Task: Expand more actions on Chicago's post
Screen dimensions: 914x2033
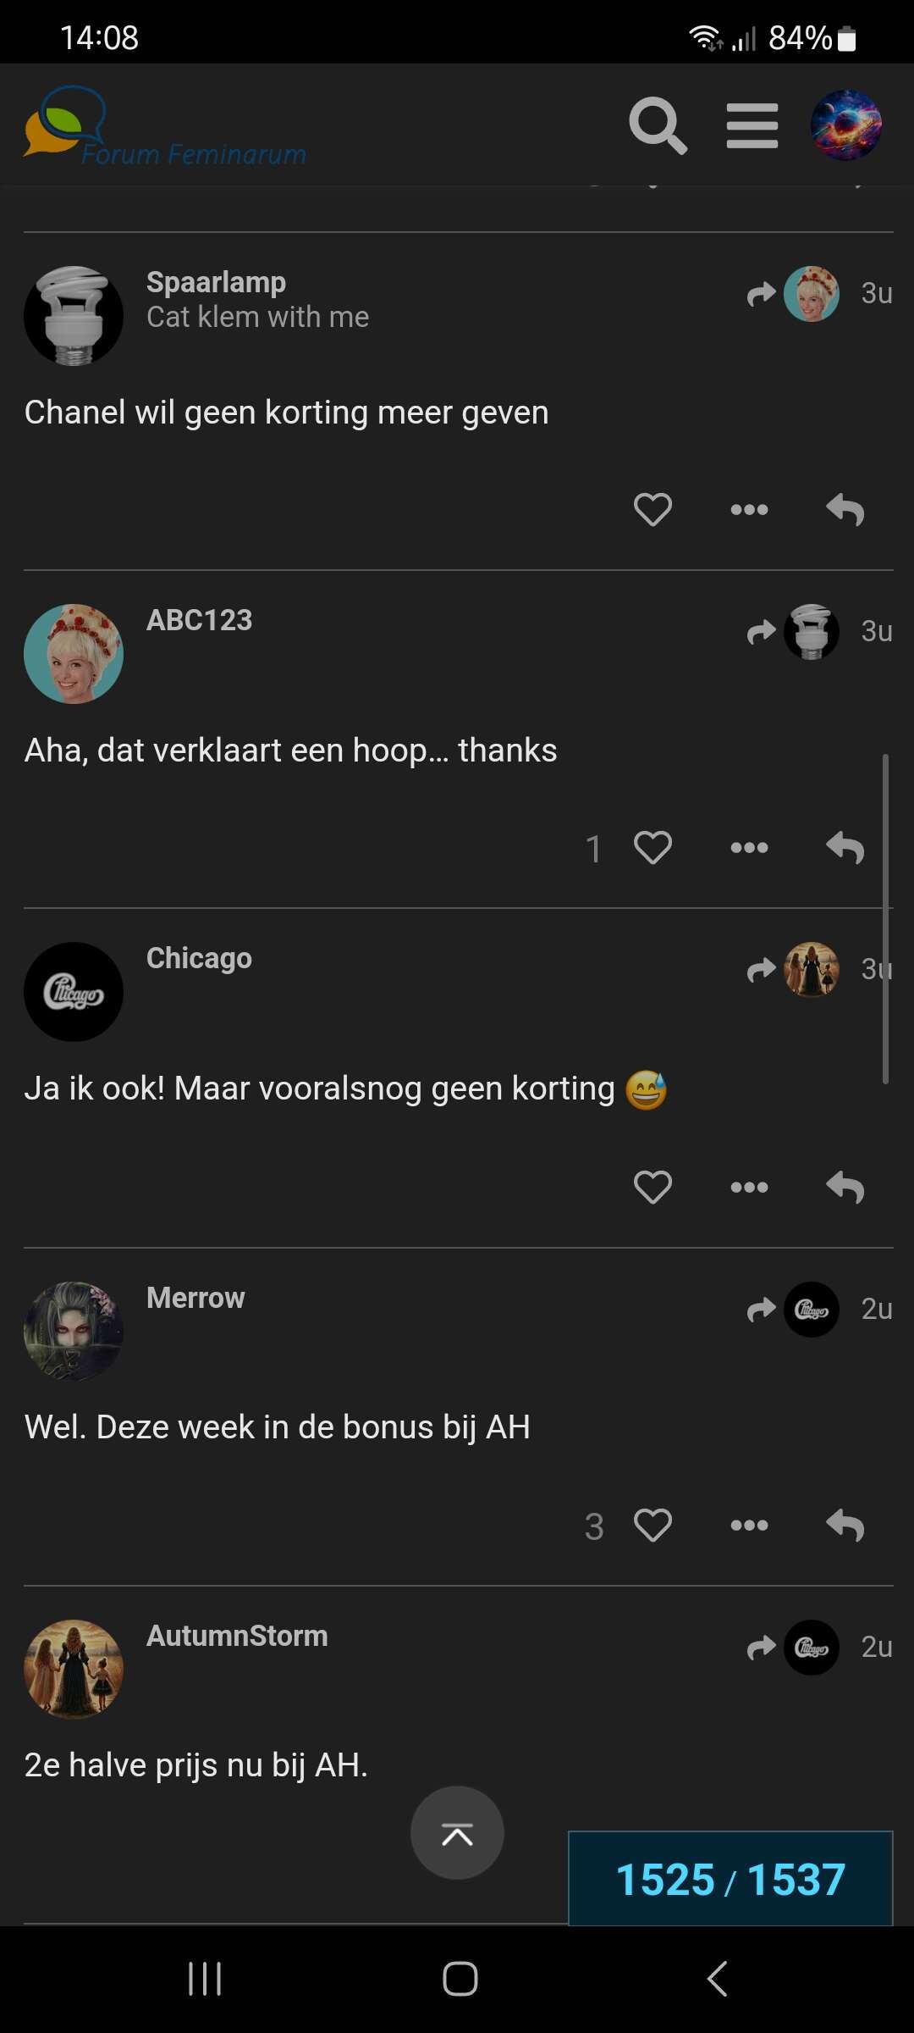Action: [x=749, y=1188]
